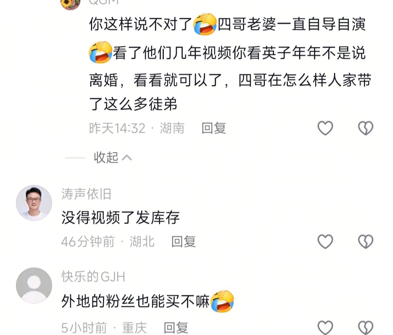Tap the long reply about 四哥老婆
Image resolution: width=393 pixels, height=335 pixels.
click(230, 64)
